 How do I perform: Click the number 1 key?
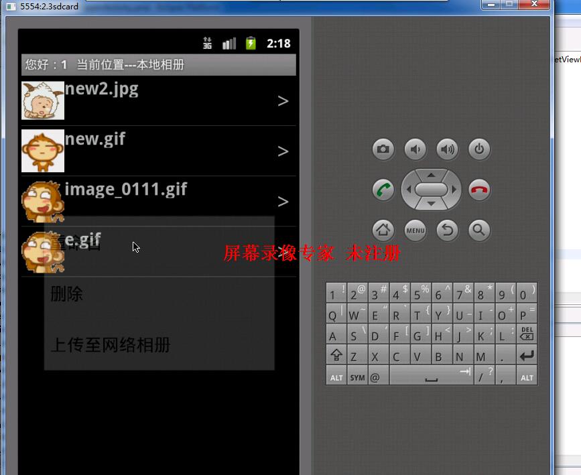pyautogui.click(x=336, y=292)
